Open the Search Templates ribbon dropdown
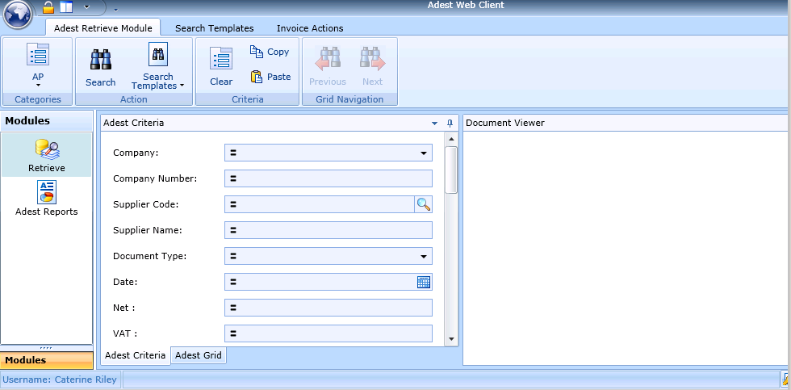The image size is (791, 390). click(158, 66)
